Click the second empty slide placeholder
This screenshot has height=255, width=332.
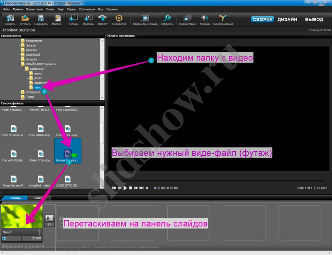133,223
